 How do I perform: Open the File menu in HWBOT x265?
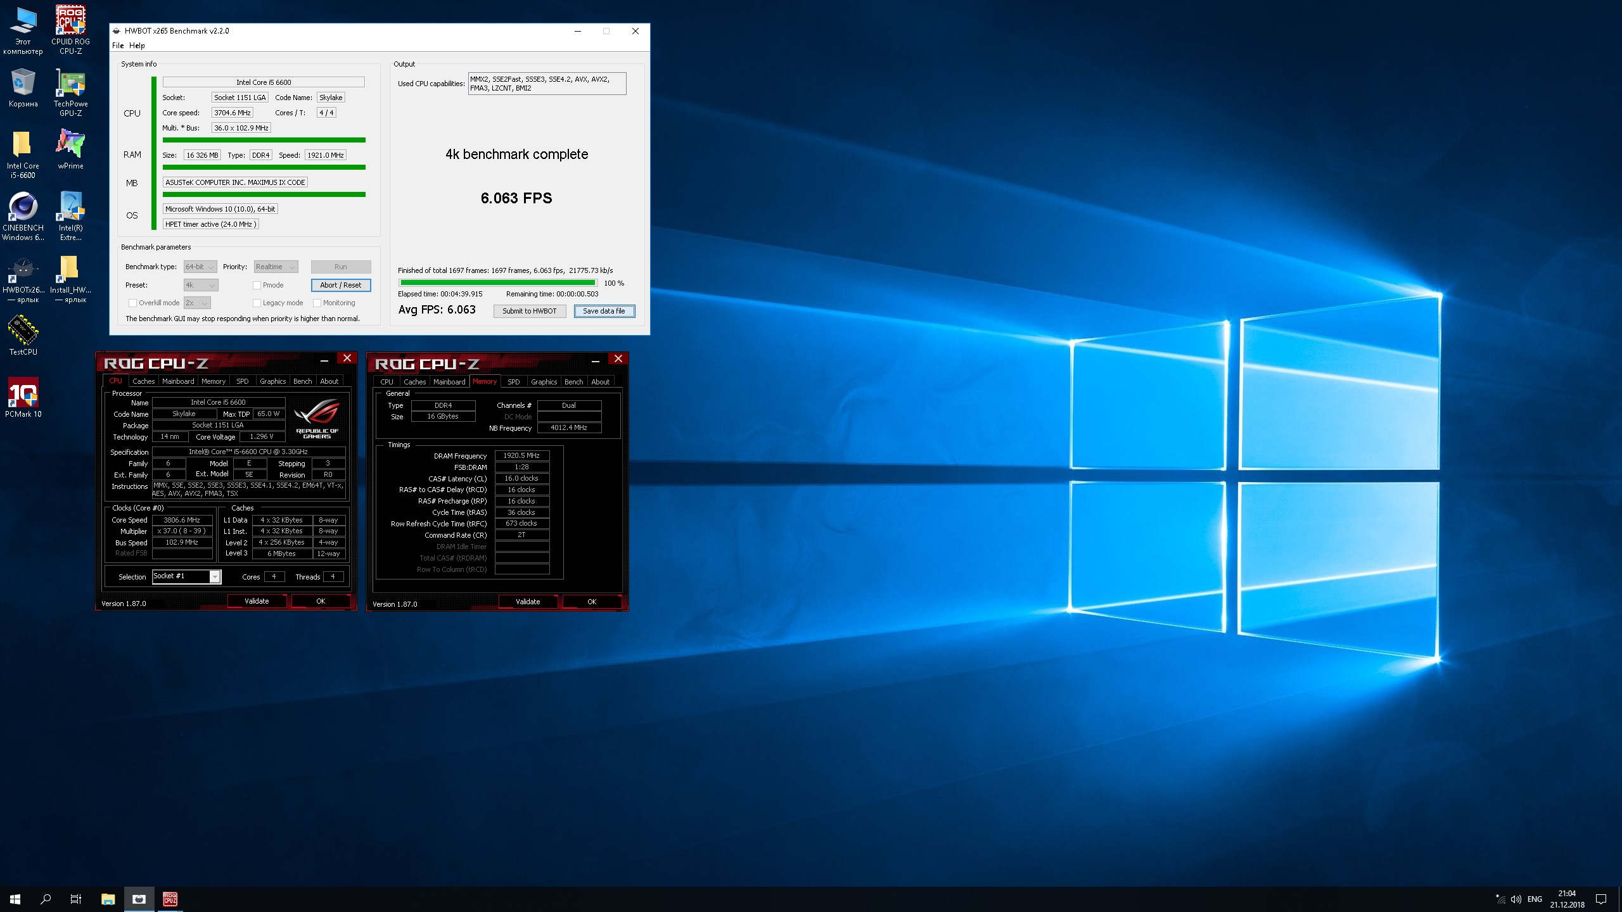(x=118, y=46)
